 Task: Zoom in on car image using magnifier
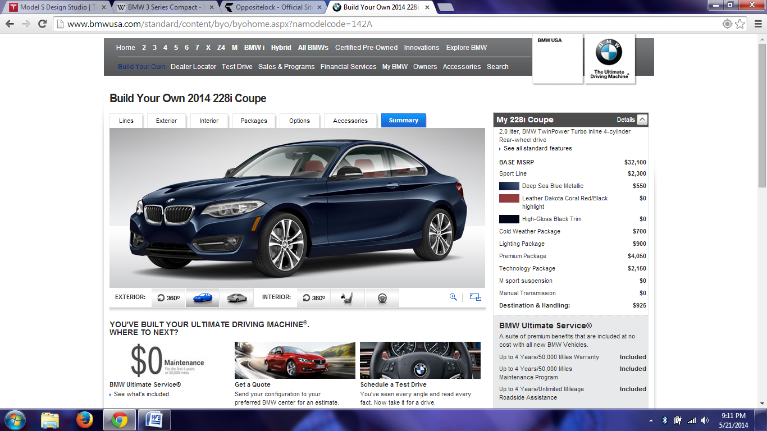tap(453, 297)
